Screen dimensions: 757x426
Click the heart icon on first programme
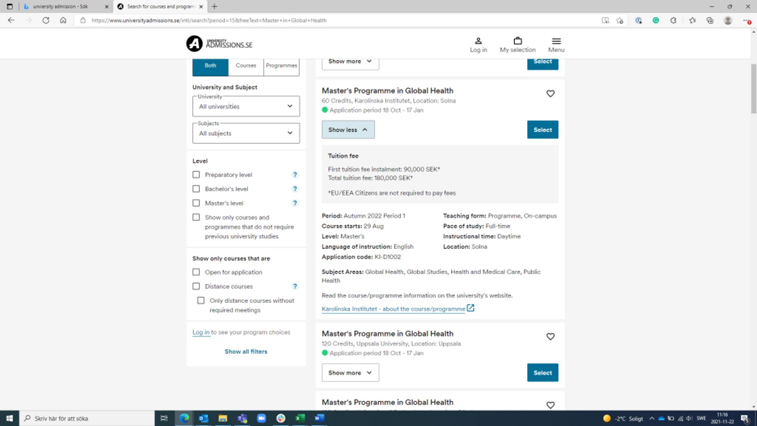pos(550,93)
